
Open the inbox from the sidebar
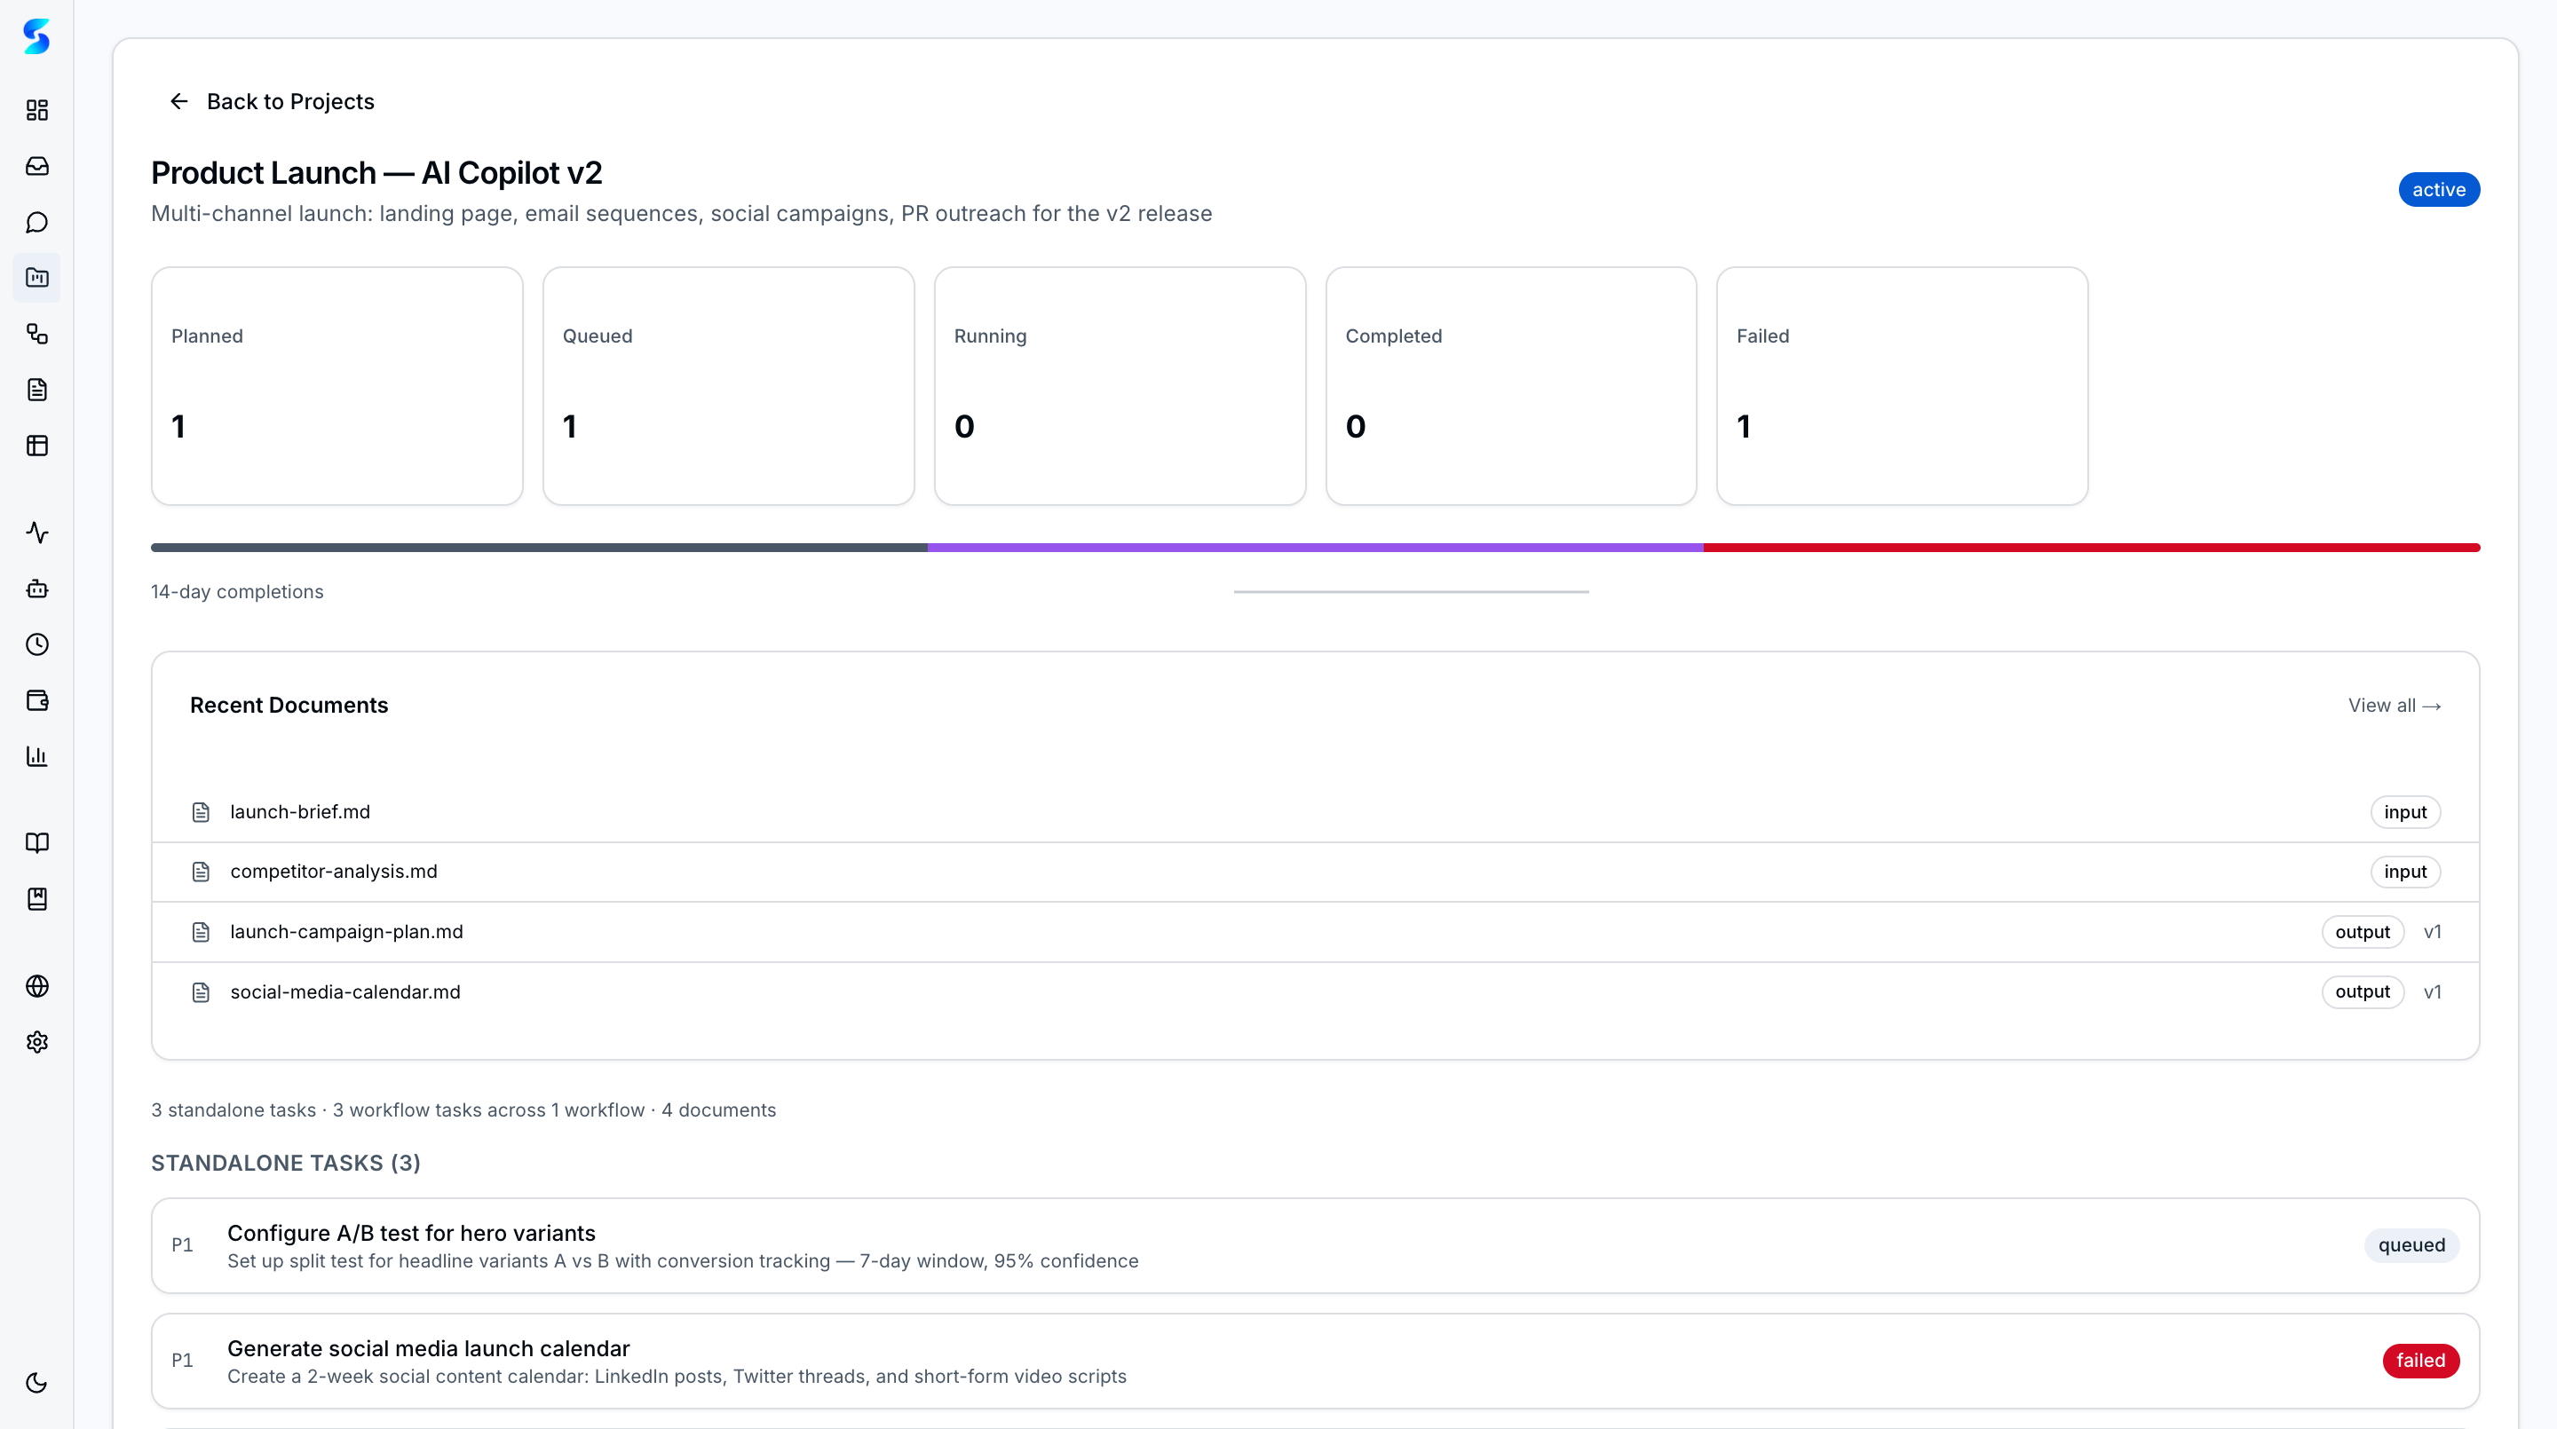[x=36, y=166]
